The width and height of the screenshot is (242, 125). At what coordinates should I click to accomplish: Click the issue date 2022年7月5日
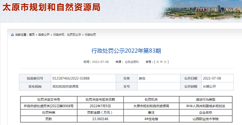[x=100, y=106]
